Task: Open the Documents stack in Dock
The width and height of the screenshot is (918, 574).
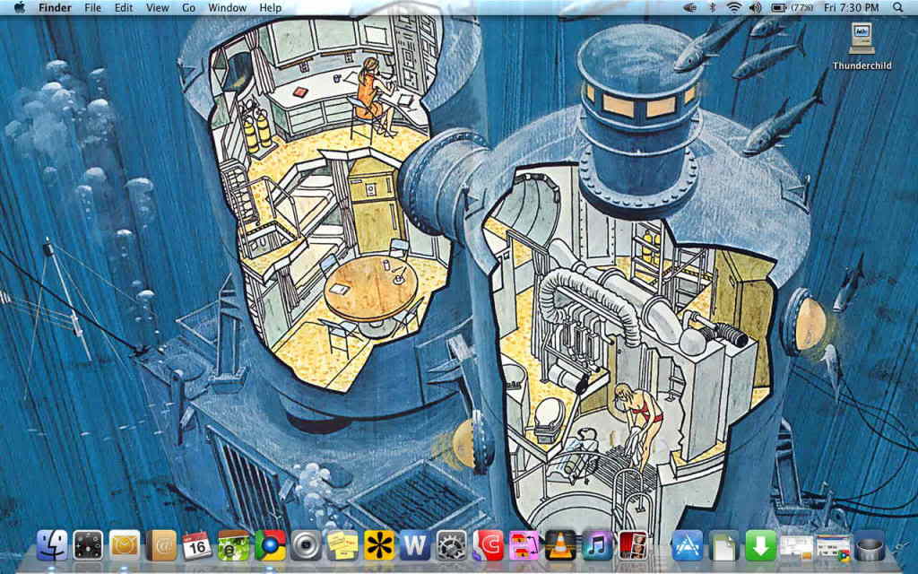Action: click(723, 546)
